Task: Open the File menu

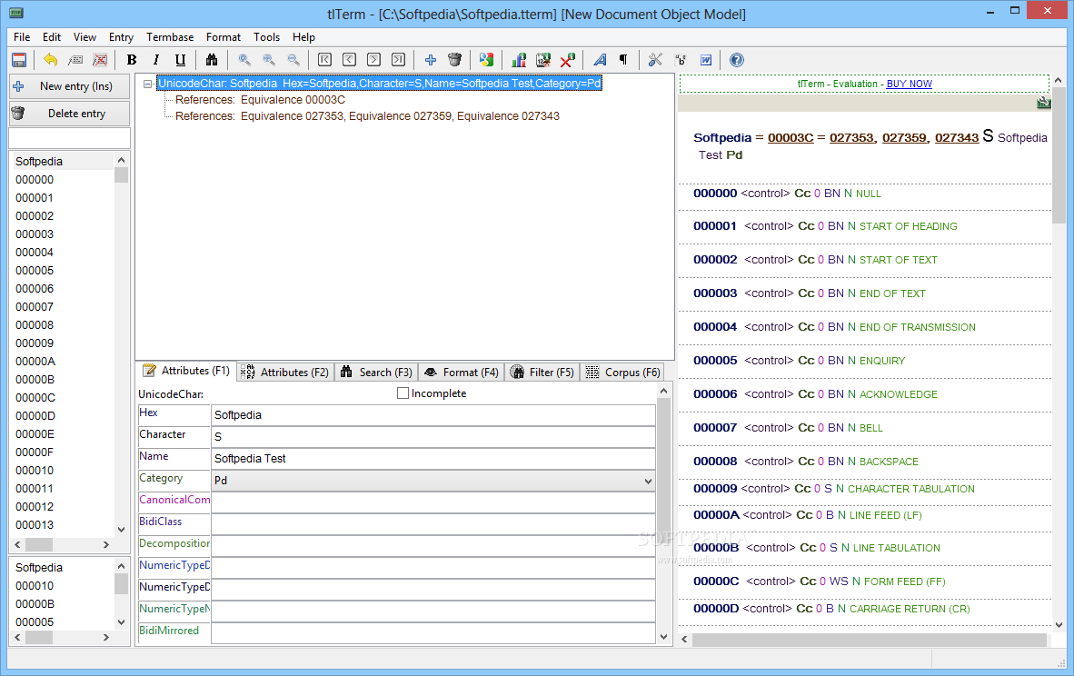Action: point(22,37)
